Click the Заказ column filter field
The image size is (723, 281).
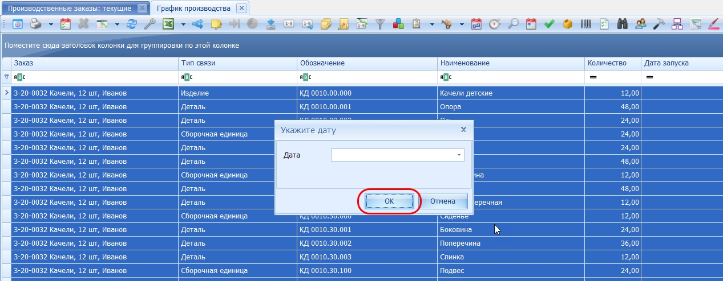[95, 77]
